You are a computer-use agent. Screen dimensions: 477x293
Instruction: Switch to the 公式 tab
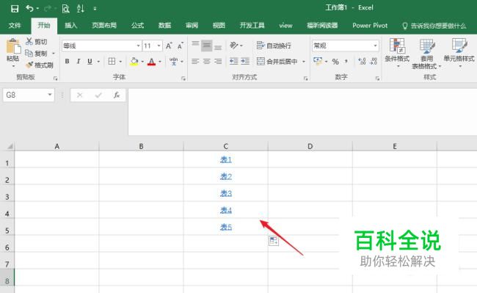(137, 26)
